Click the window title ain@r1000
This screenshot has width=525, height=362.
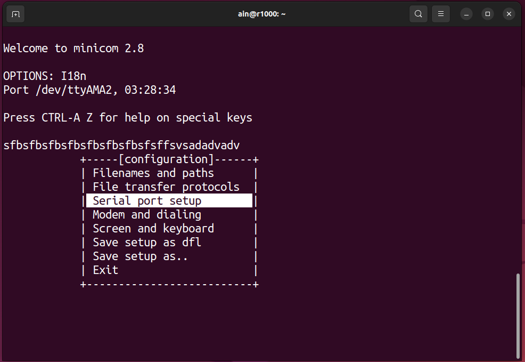click(x=261, y=14)
